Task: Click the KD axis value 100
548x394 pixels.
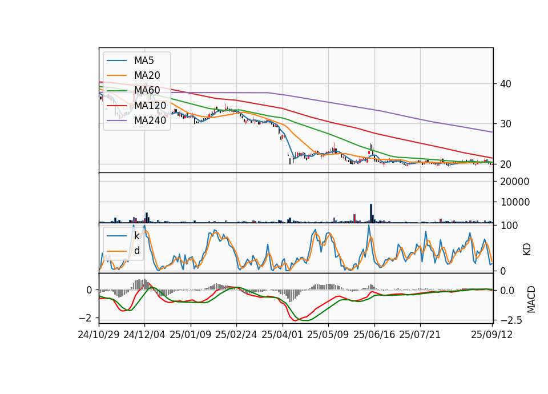Action: point(509,226)
